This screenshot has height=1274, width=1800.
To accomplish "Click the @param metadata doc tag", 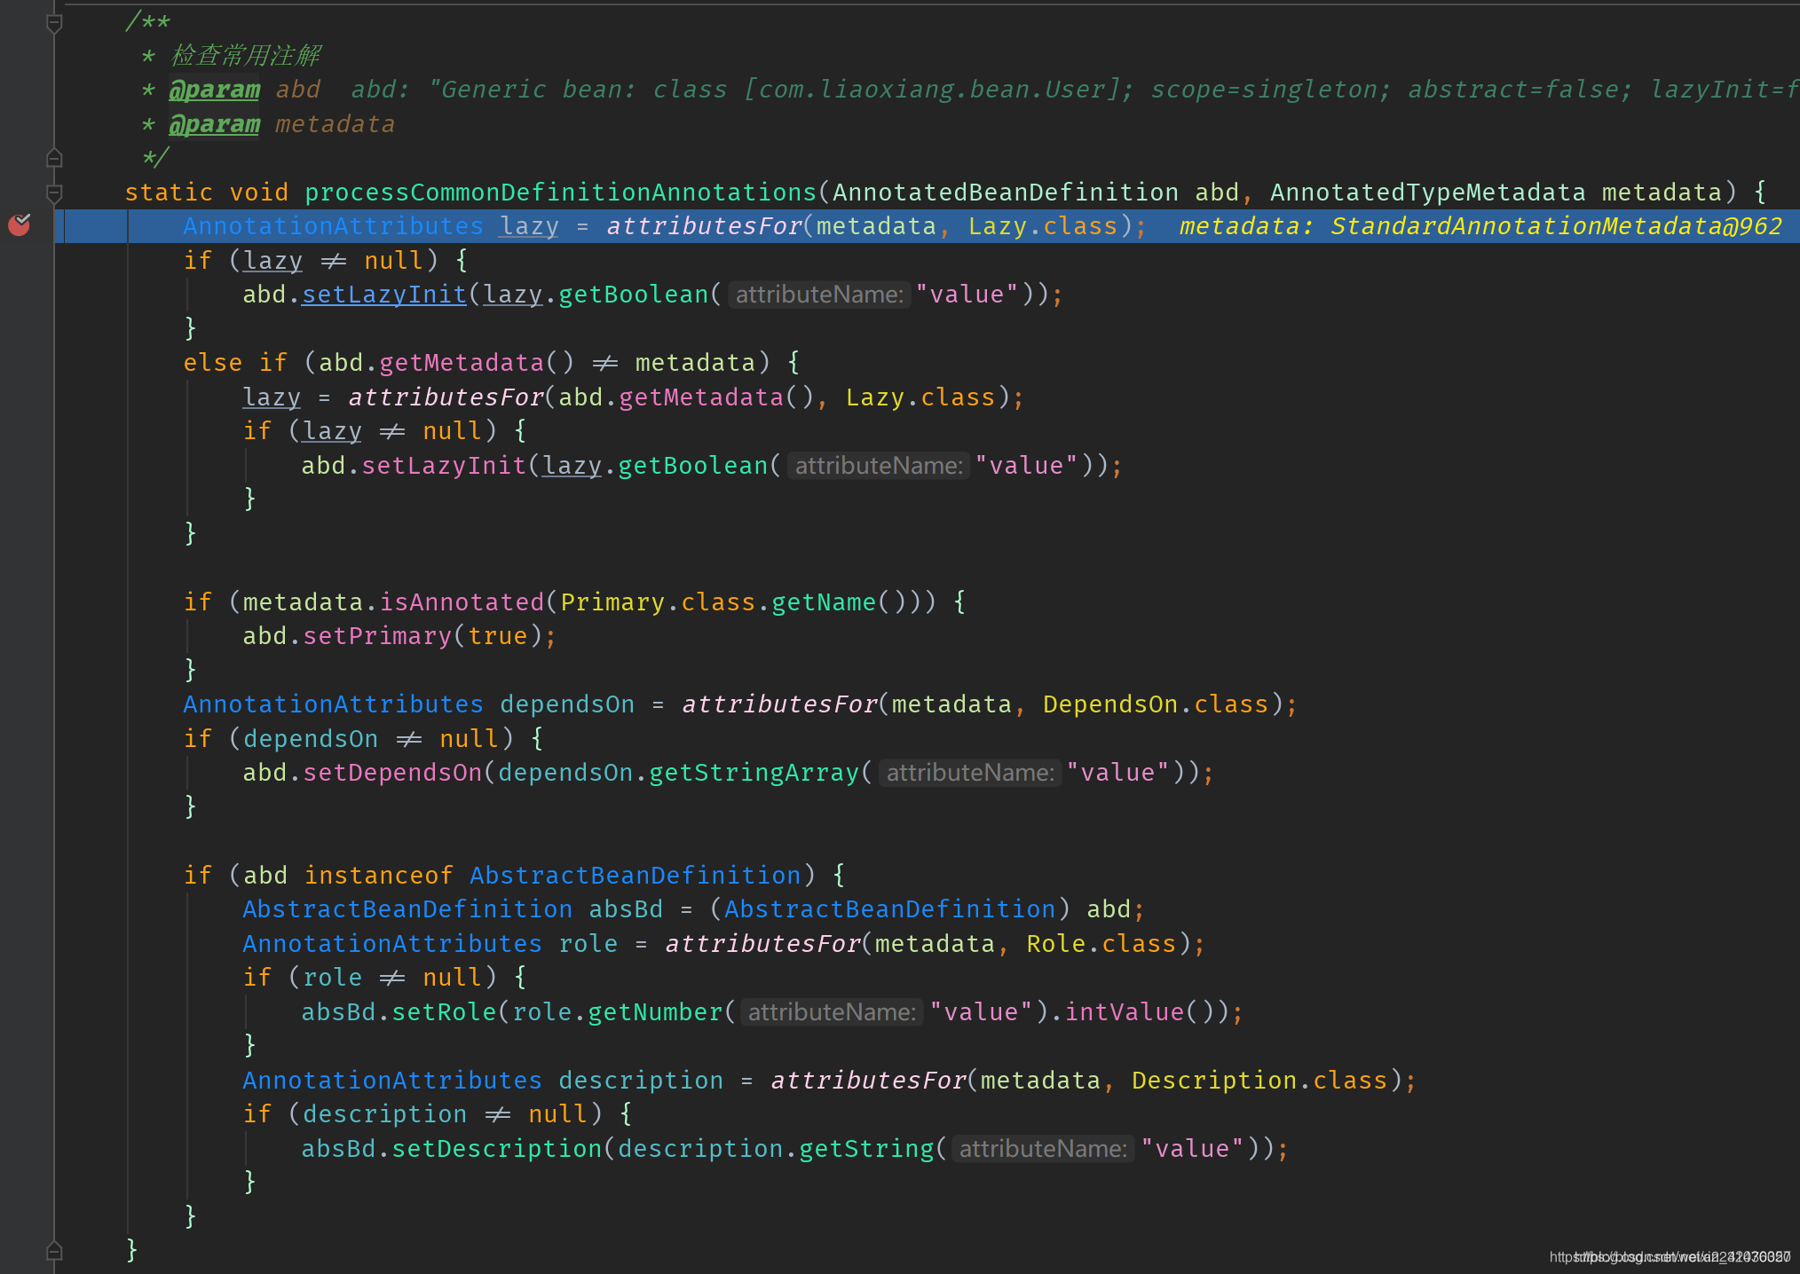I will 215,124.
